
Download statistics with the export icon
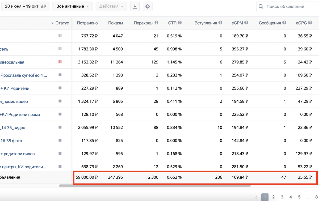(135, 6)
